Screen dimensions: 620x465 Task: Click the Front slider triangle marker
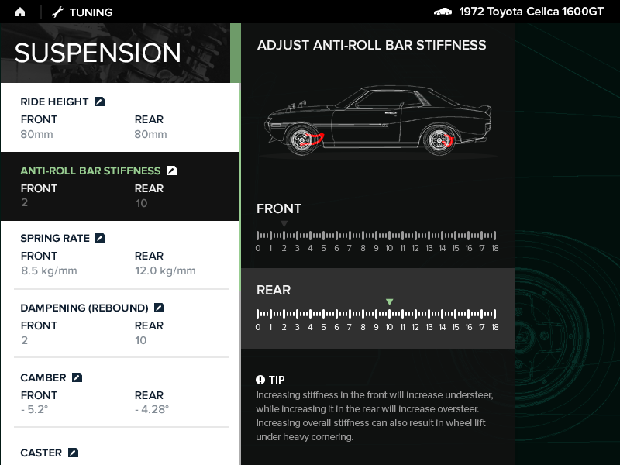284,223
